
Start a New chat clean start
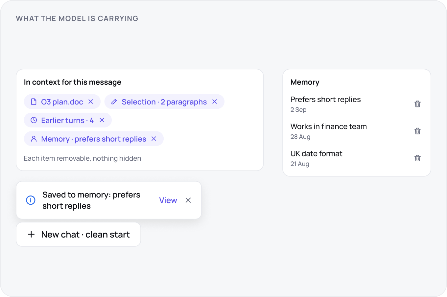[x=79, y=234]
